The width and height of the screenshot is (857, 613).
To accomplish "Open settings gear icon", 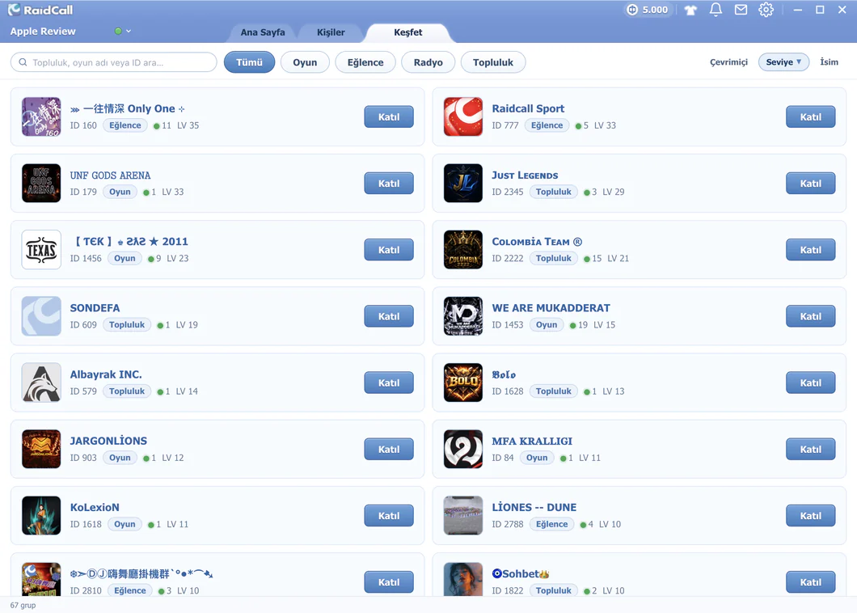I will coord(766,10).
